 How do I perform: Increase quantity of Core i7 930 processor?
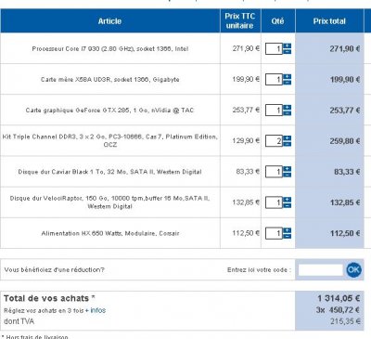pos(288,46)
